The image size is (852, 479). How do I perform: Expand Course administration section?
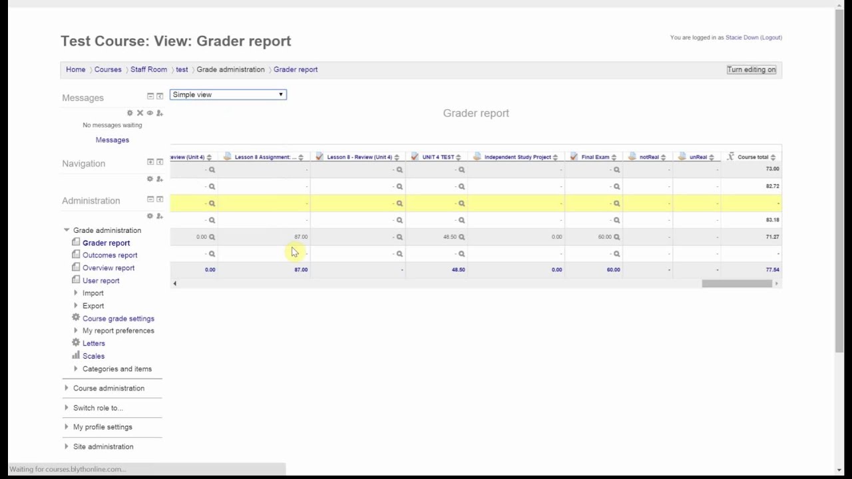[x=66, y=388]
